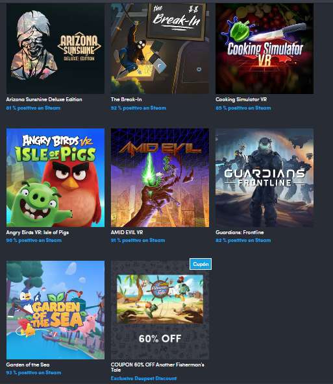Open the COUPON 60% OFF Another Fisherman's Tale title

pyautogui.click(x=158, y=367)
